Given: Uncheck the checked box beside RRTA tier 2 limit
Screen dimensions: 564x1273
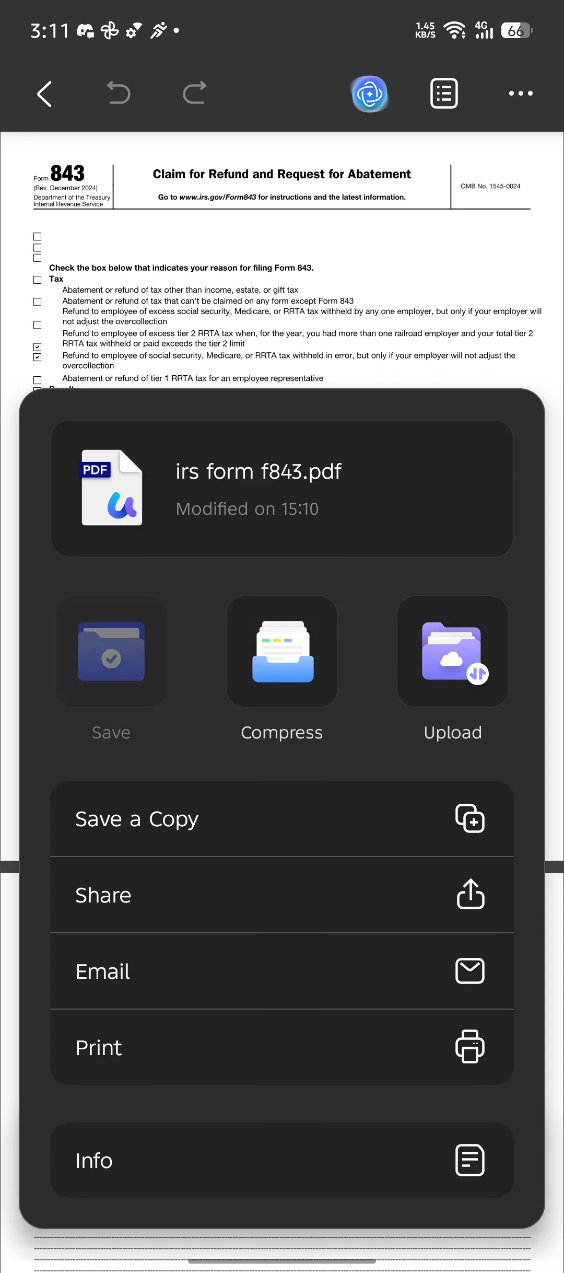Looking at the screenshot, I should coord(38,346).
